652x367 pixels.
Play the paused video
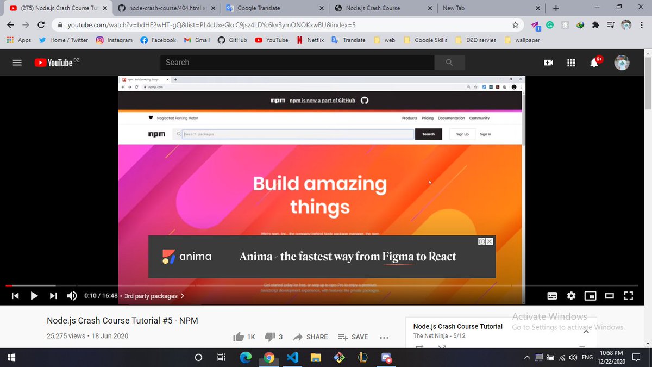pos(34,296)
